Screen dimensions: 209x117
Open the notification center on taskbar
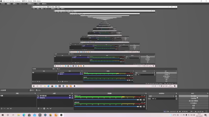[x=206, y=115]
